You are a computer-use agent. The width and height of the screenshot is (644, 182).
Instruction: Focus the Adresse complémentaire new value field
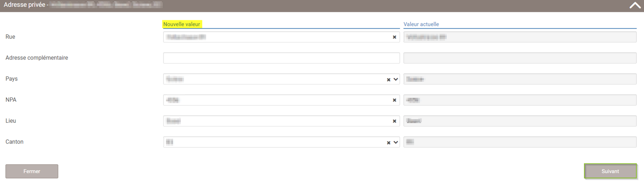click(x=281, y=58)
